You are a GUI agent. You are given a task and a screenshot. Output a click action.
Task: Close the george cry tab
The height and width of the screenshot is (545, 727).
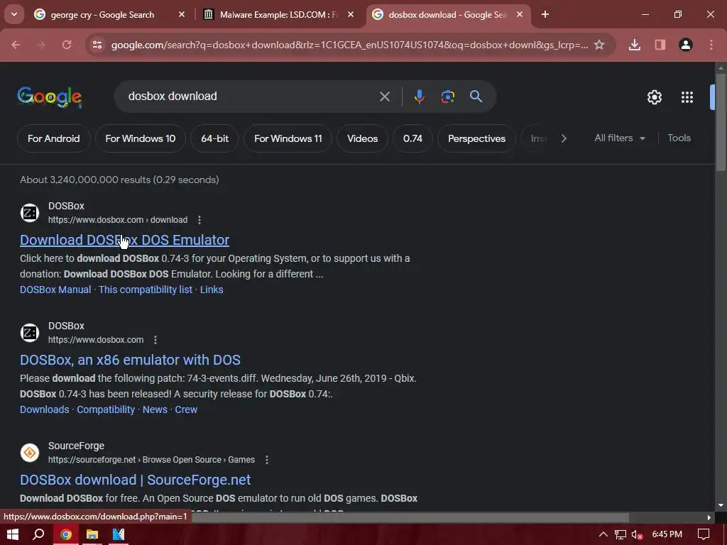click(181, 14)
